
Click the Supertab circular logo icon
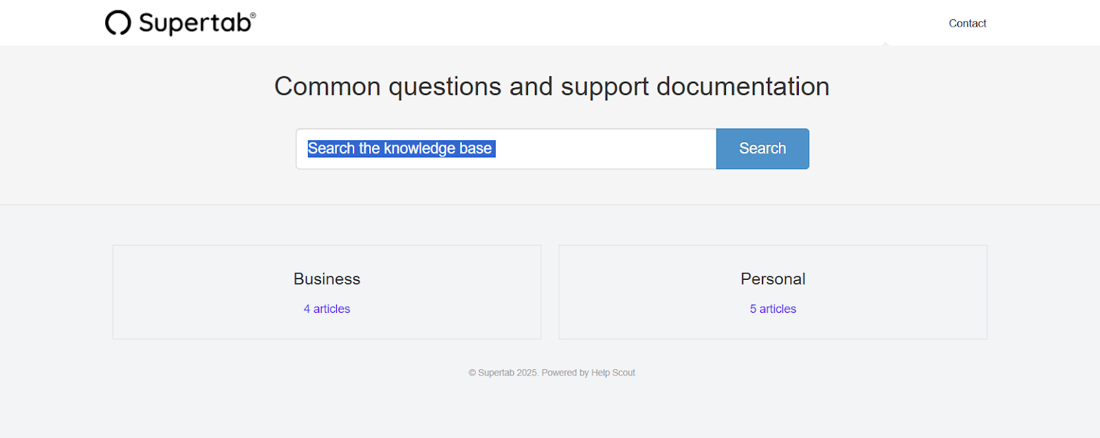pyautogui.click(x=118, y=23)
